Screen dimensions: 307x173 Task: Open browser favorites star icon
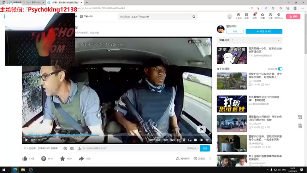click(281, 8)
